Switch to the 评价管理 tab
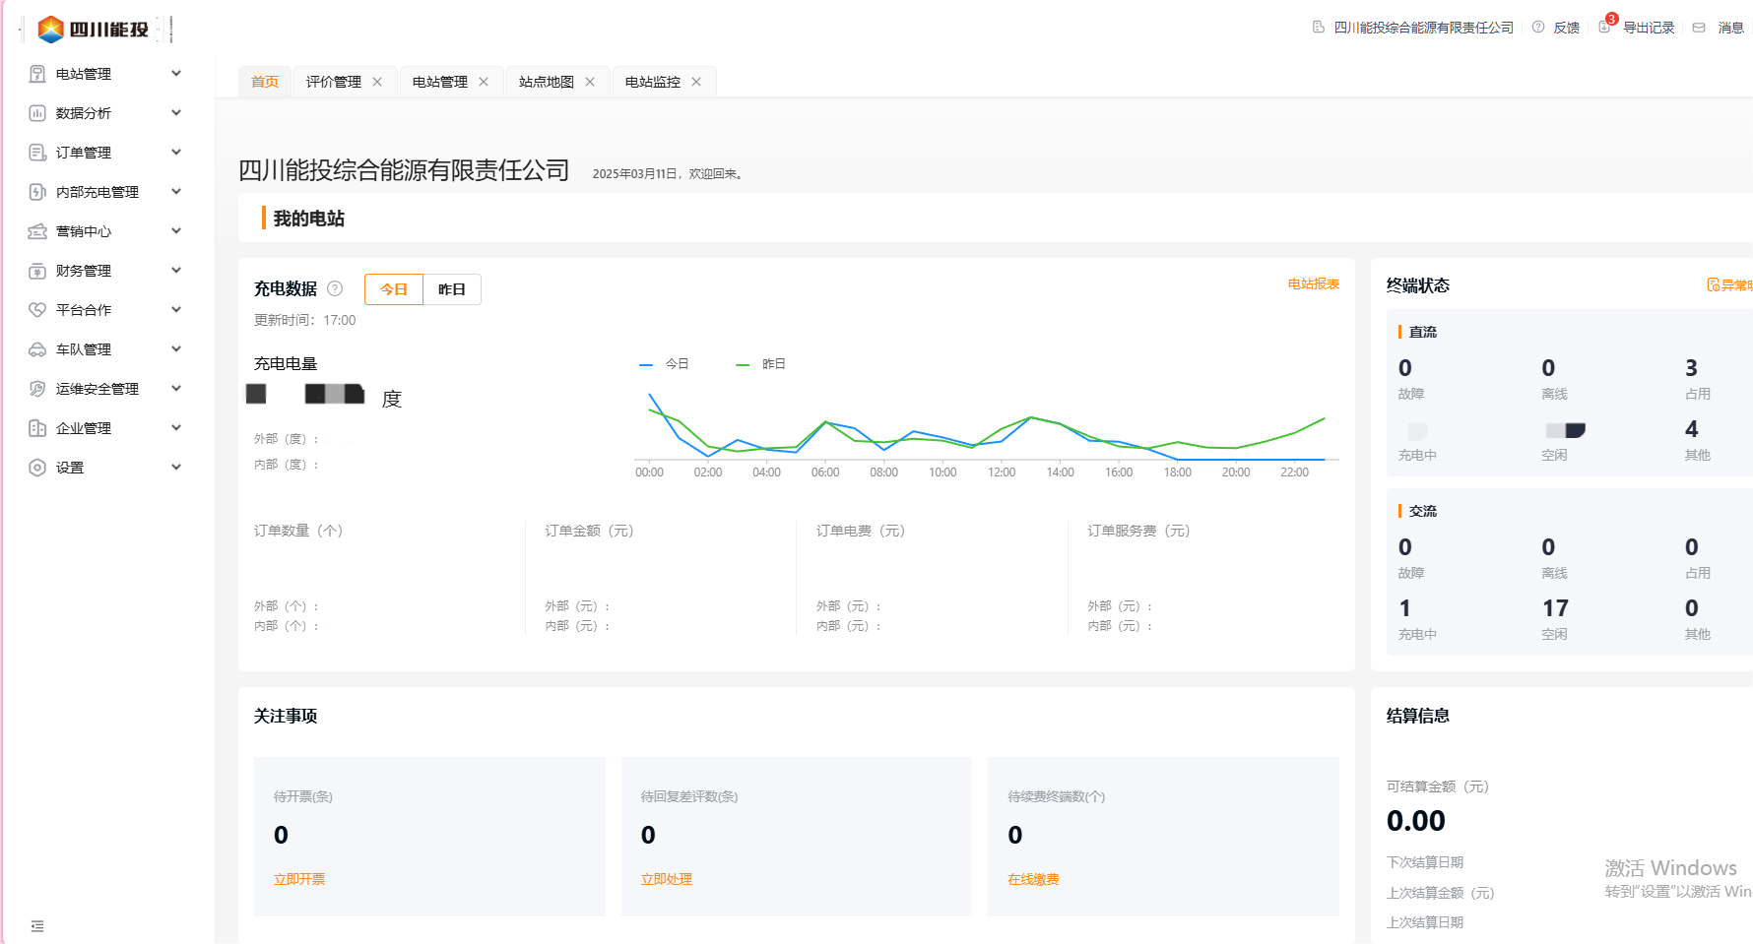 coord(334,82)
